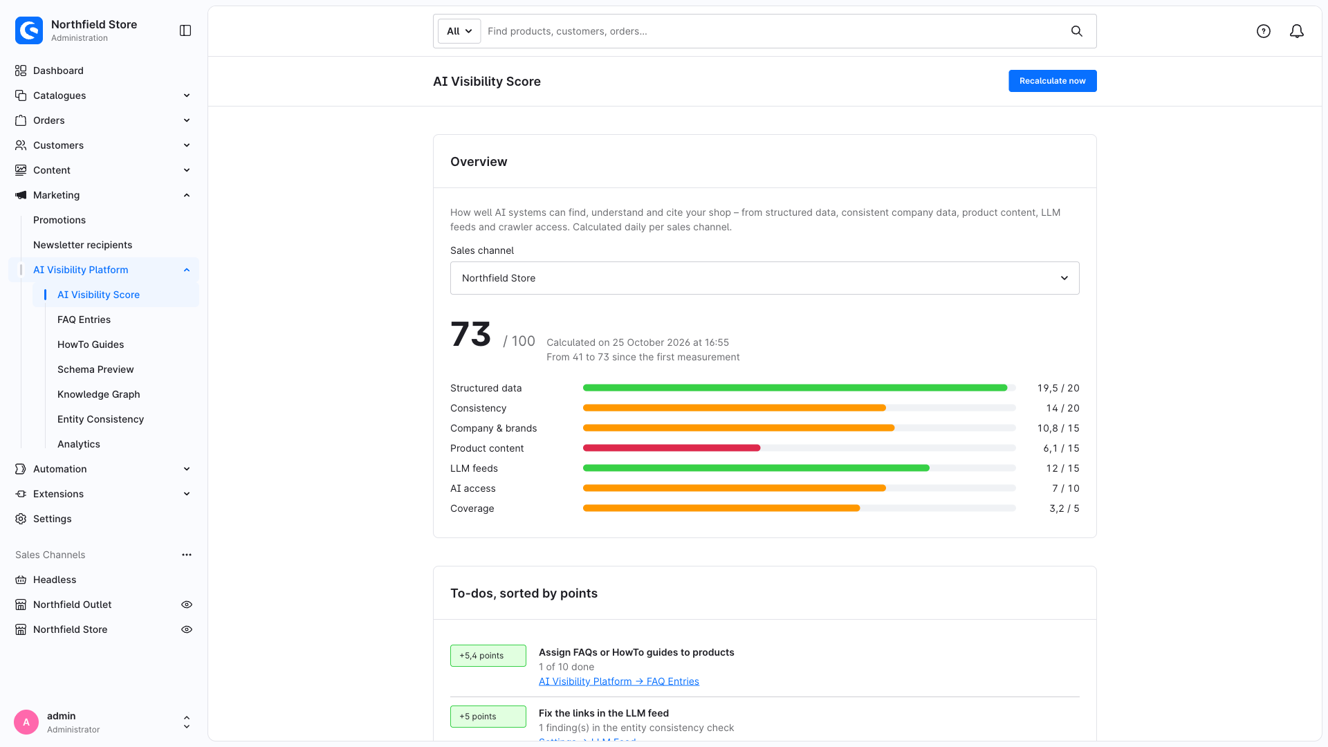Click the Dashboard grid icon
The width and height of the screenshot is (1328, 747).
21,71
